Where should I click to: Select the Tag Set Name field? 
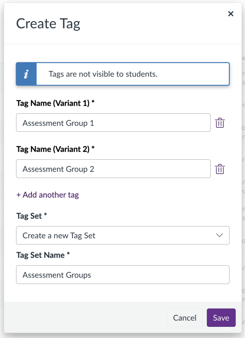pyautogui.click(x=123, y=275)
